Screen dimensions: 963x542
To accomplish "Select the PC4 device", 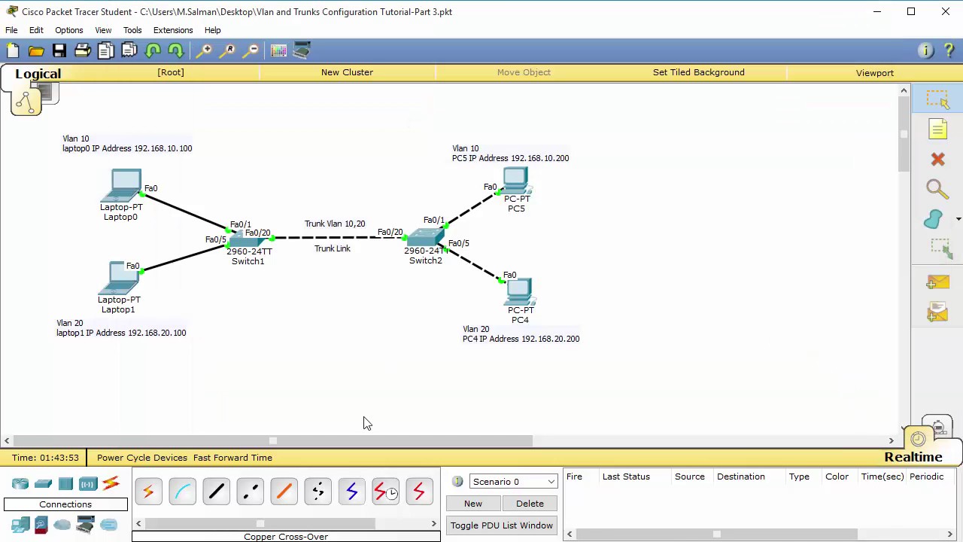I will pyautogui.click(x=519, y=291).
